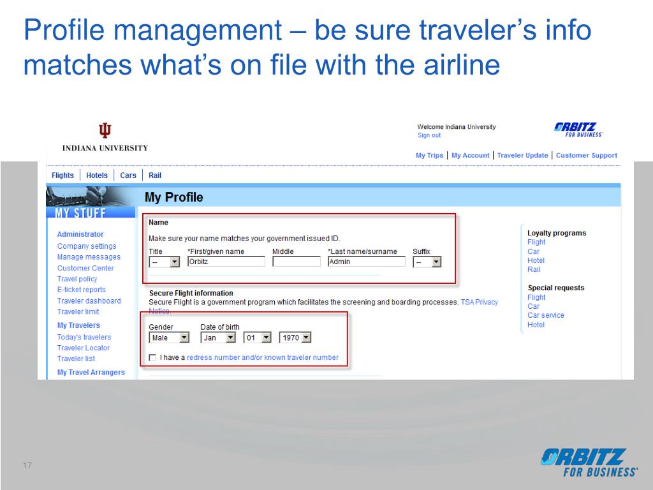Open Today's travelers in the sidebar

pos(84,337)
